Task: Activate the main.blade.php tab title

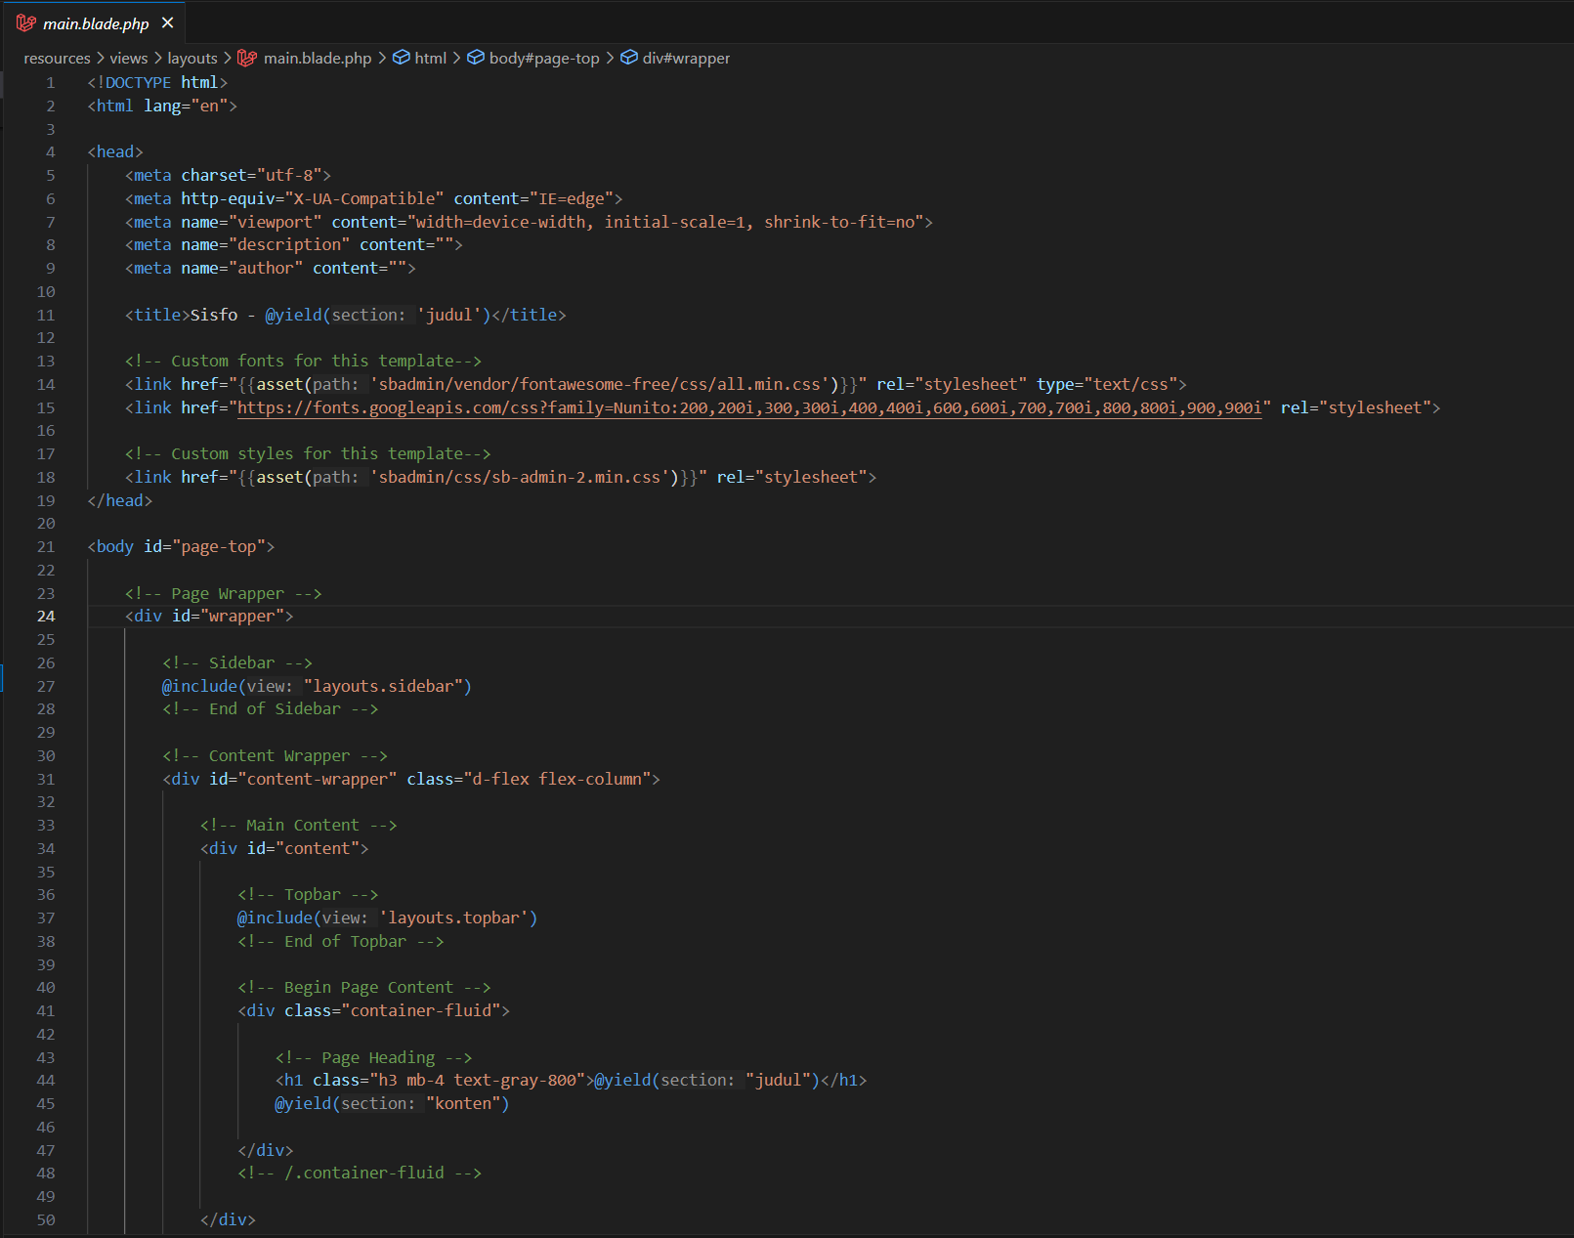Action: click(96, 23)
